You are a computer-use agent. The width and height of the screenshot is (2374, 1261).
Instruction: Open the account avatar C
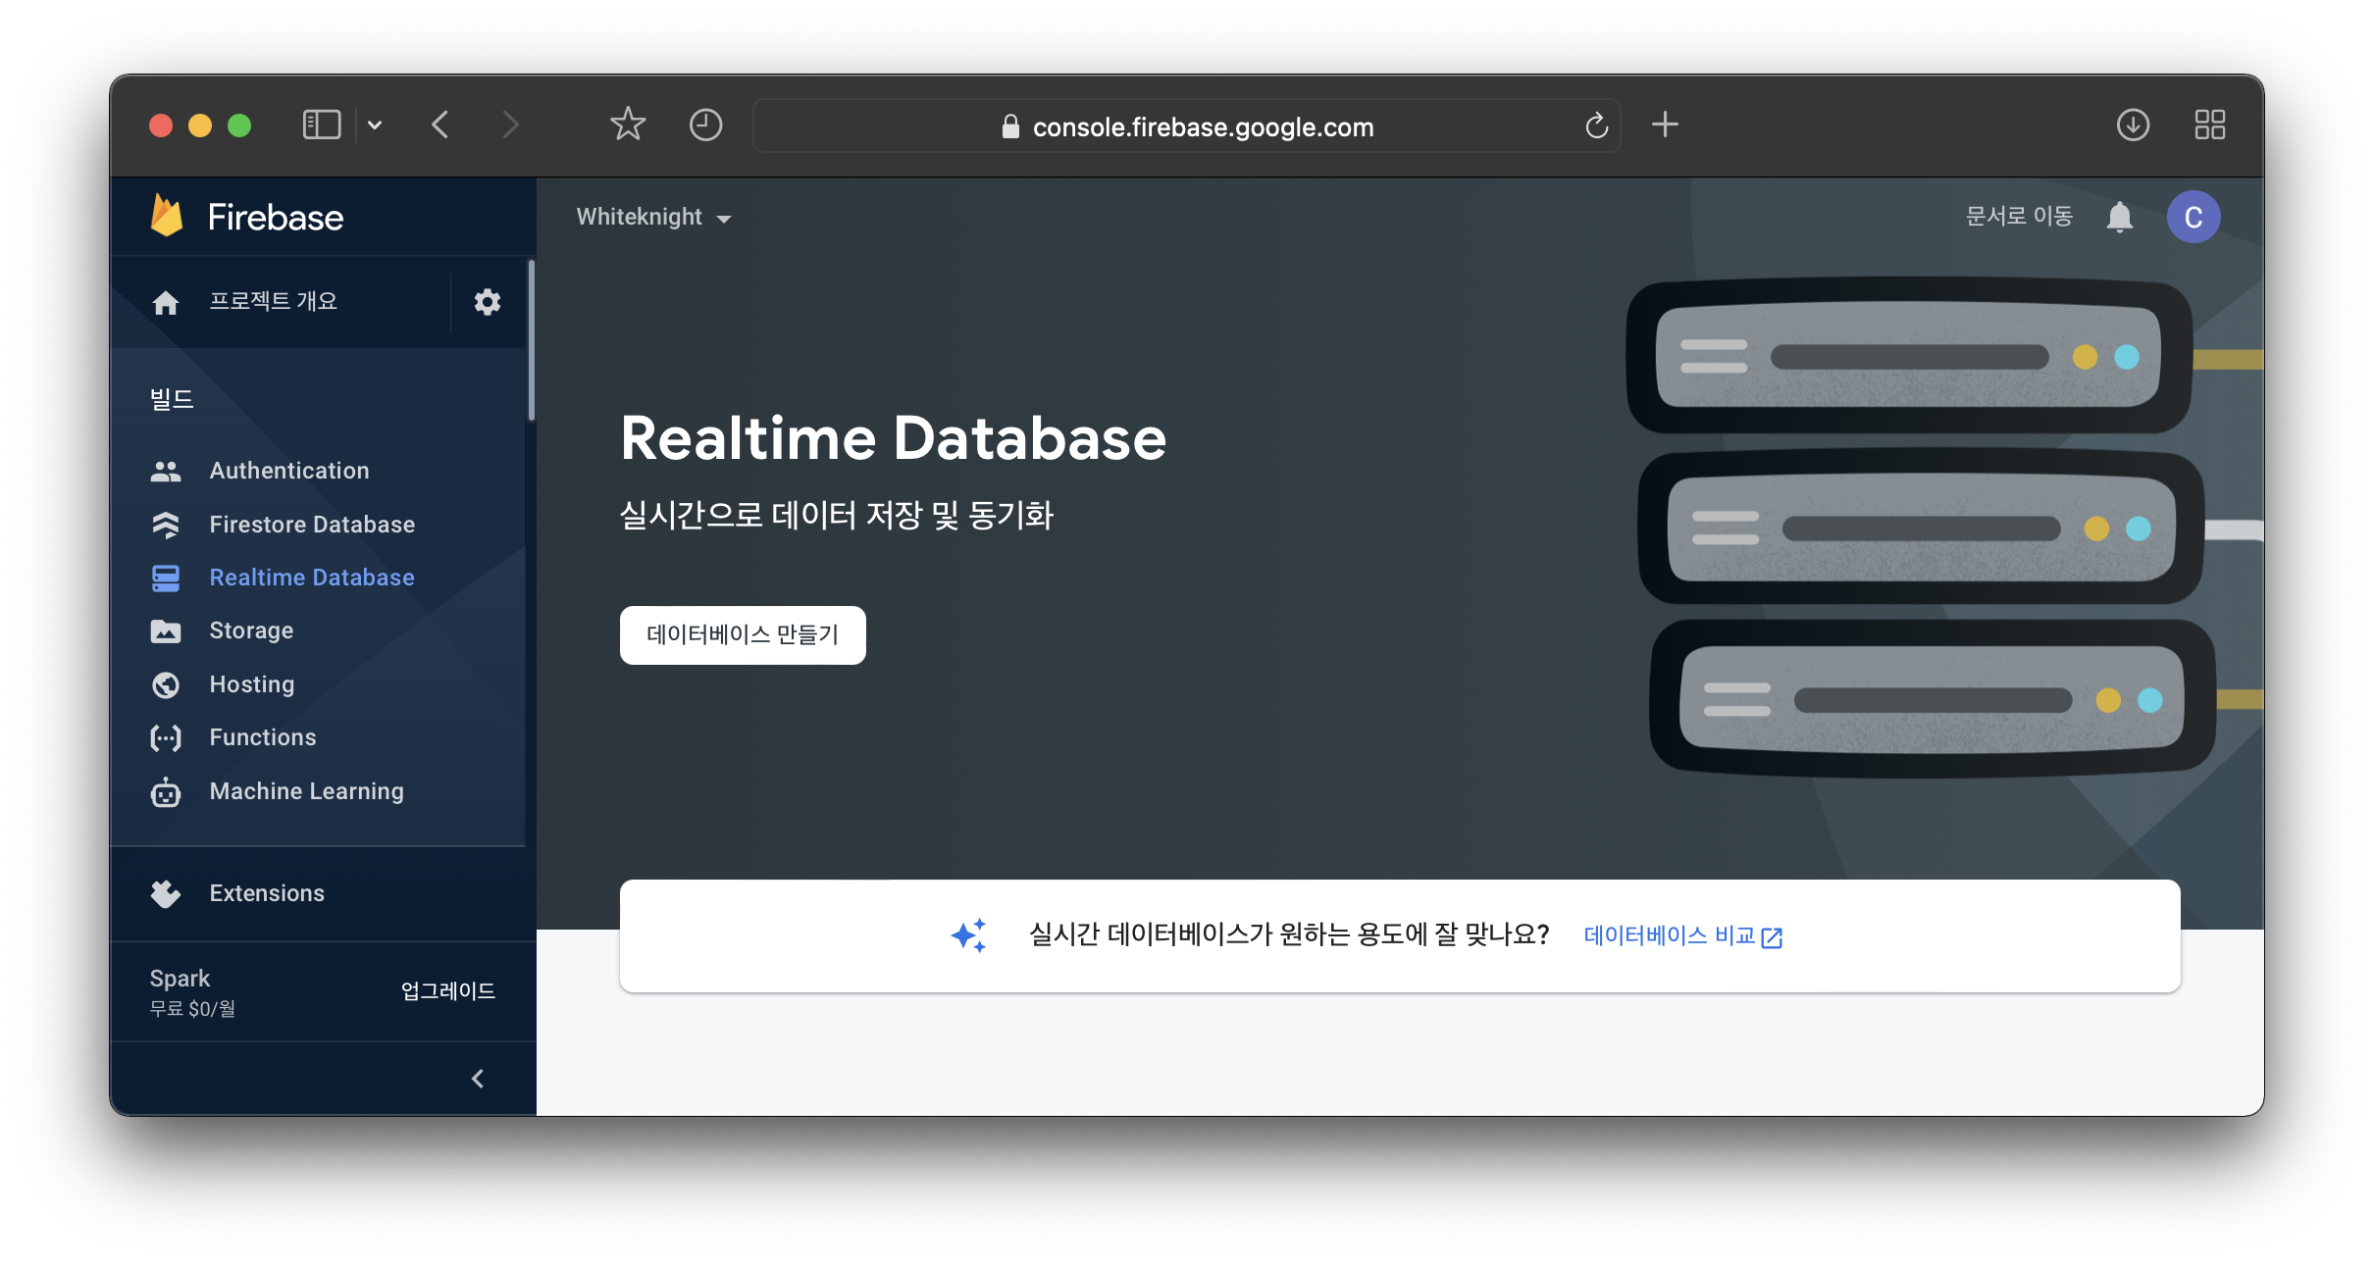click(2193, 217)
